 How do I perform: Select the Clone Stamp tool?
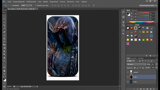4,38
